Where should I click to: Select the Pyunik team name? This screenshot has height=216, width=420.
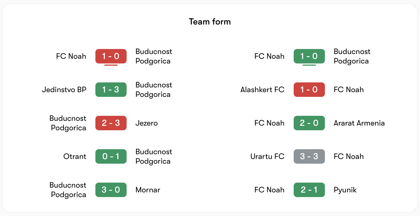tap(345, 190)
